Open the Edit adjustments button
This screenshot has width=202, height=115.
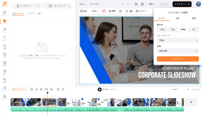[x=112, y=11]
